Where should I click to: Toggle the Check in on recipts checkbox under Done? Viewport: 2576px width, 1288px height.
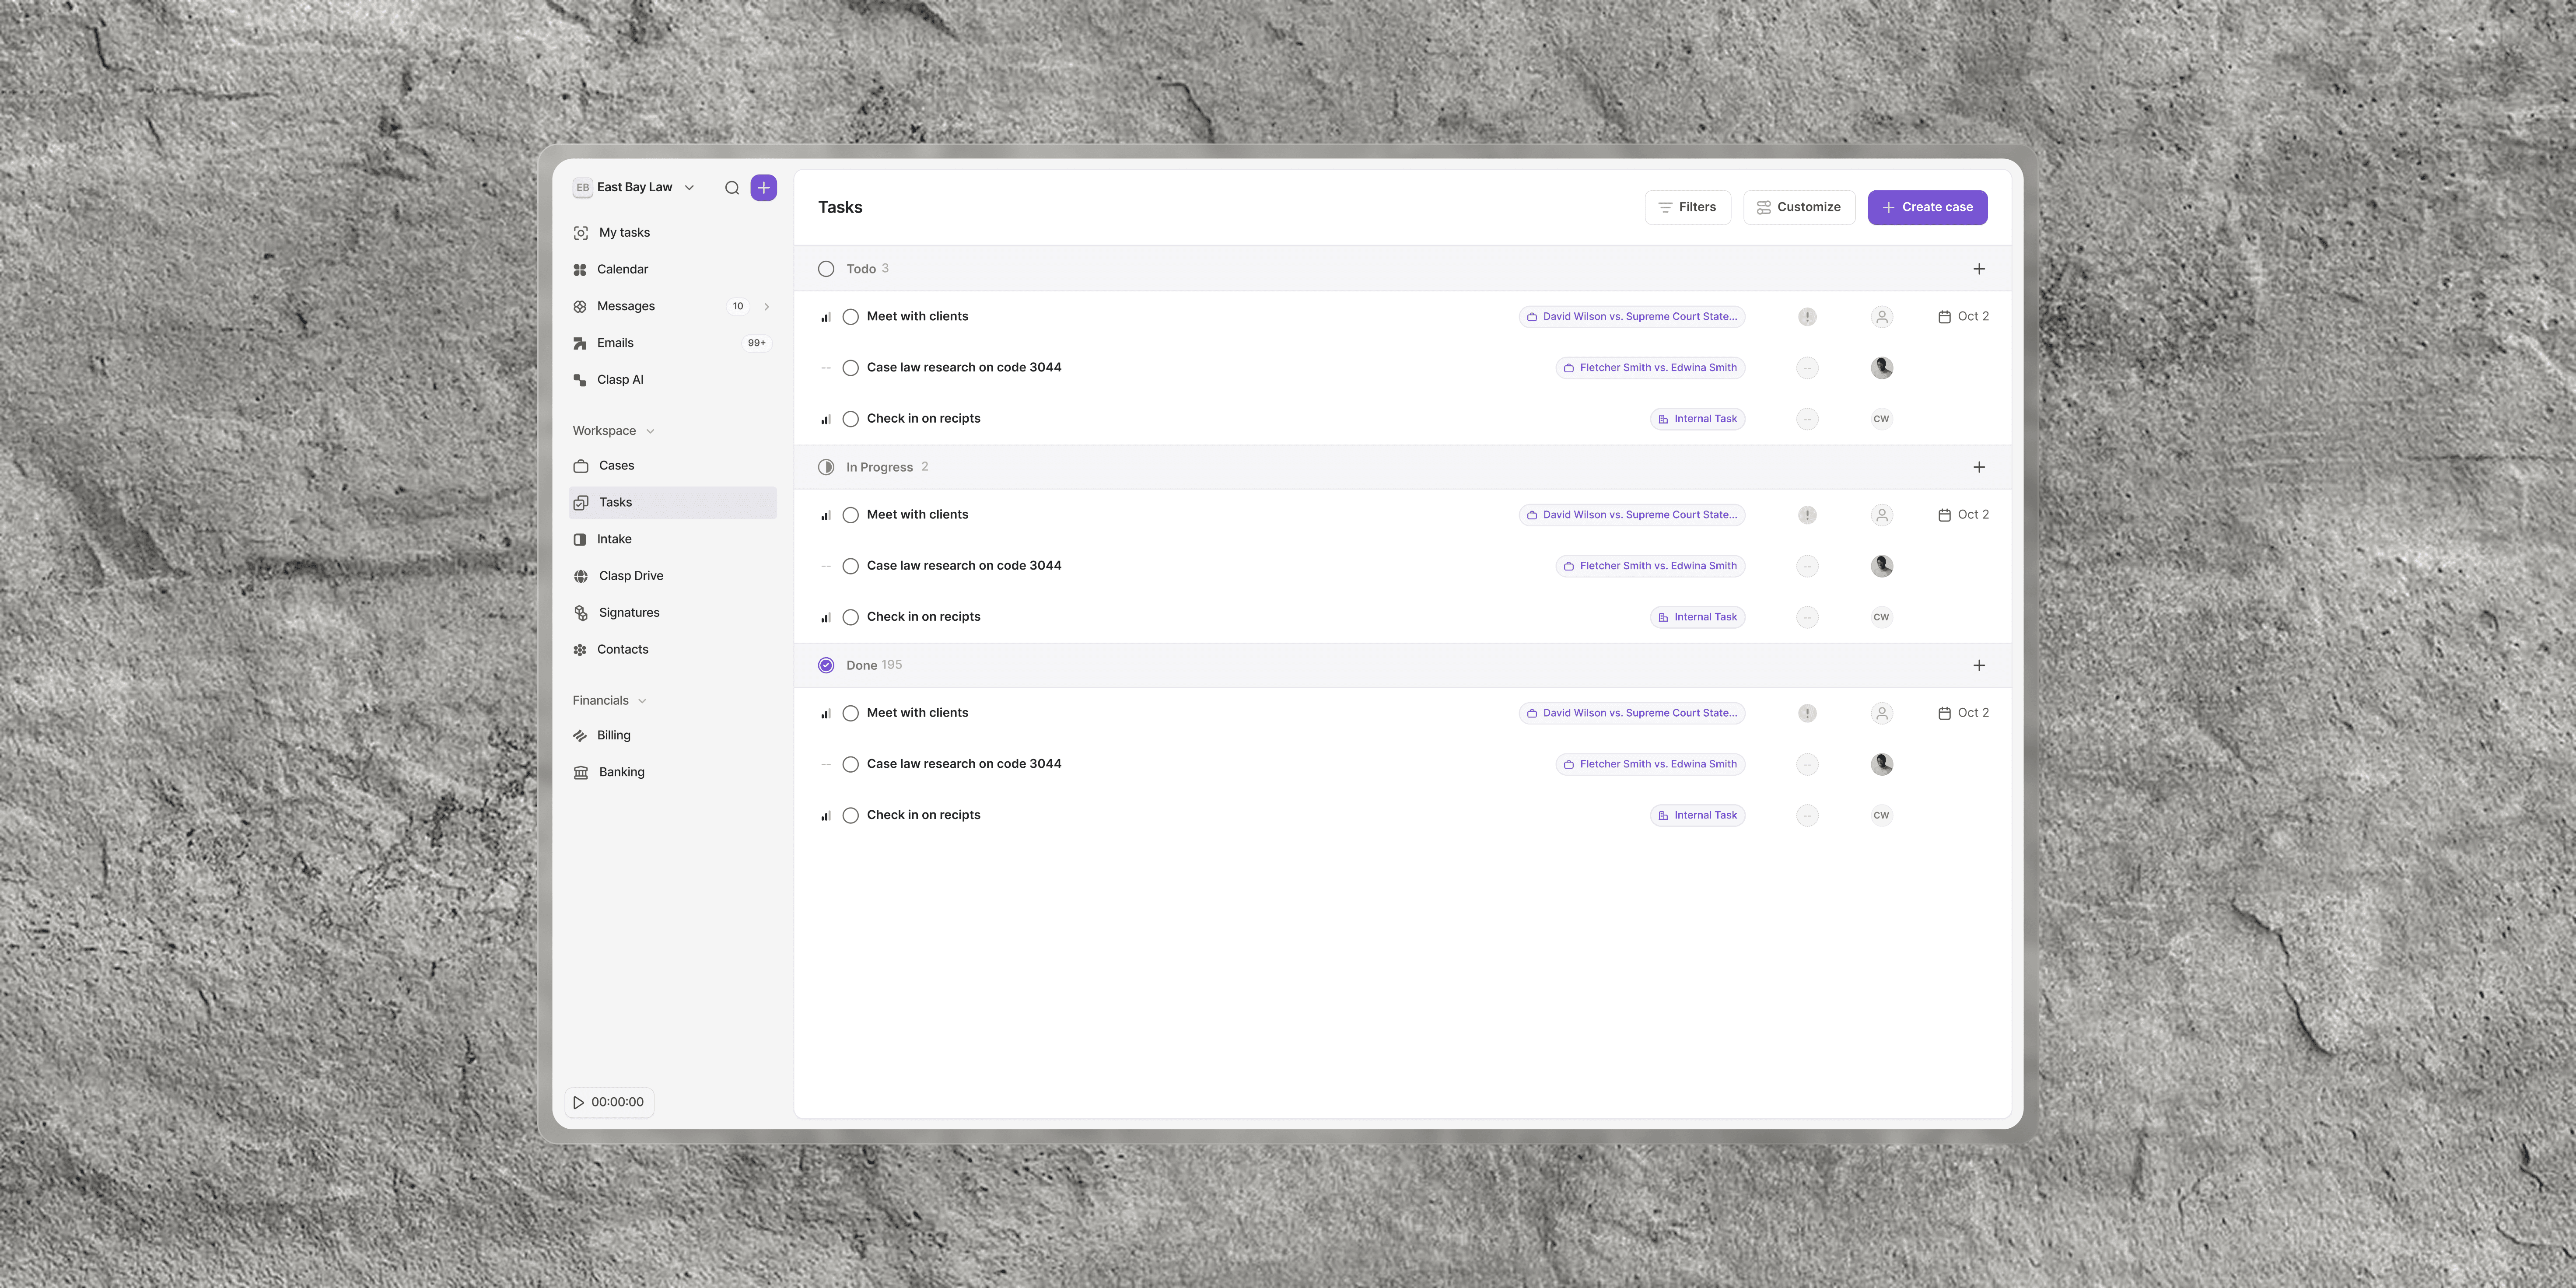(850, 815)
